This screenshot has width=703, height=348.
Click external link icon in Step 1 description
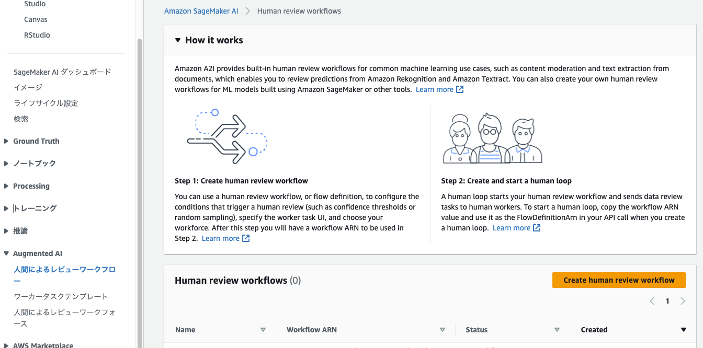(x=246, y=238)
